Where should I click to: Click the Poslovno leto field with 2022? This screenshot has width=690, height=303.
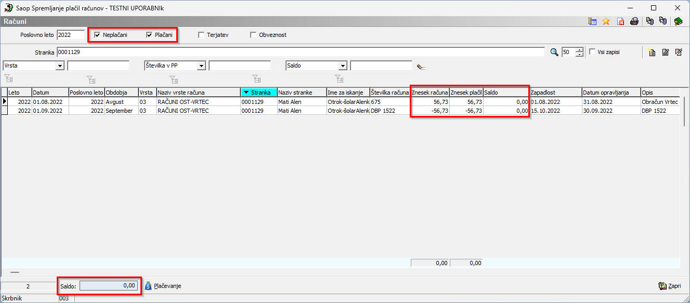(x=71, y=35)
